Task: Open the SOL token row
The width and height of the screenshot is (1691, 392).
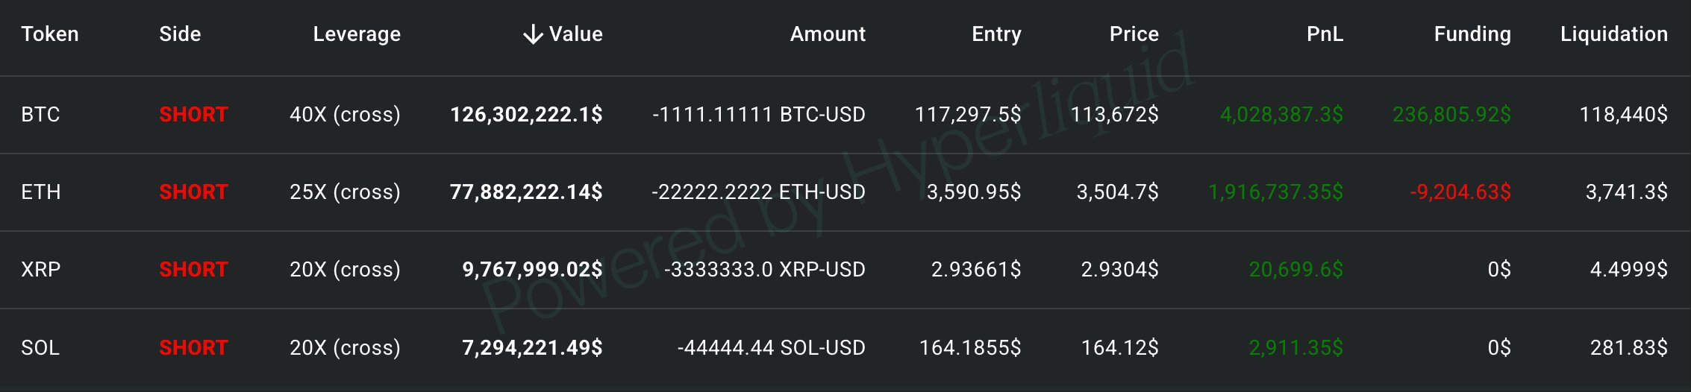Action: coord(845,348)
